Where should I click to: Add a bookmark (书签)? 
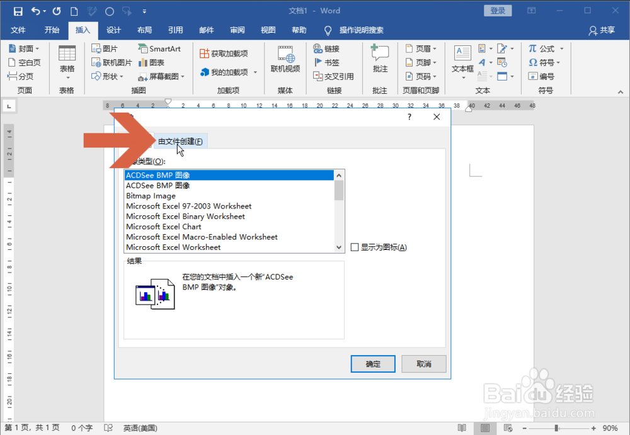326,62
